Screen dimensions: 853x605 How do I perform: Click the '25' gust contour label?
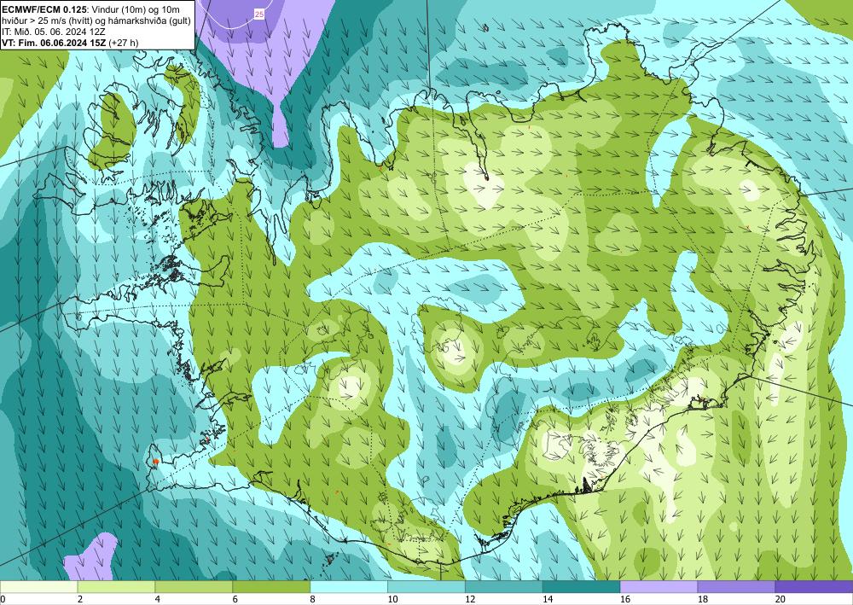(x=259, y=15)
